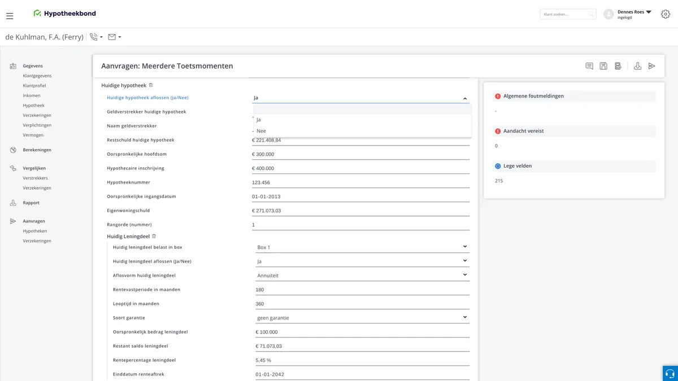Click the magnifier icon in the client search

(x=591, y=14)
